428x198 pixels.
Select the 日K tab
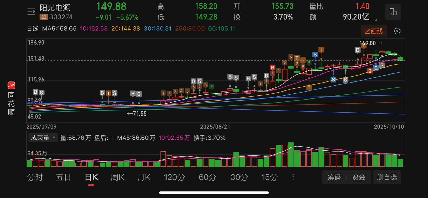91,177
